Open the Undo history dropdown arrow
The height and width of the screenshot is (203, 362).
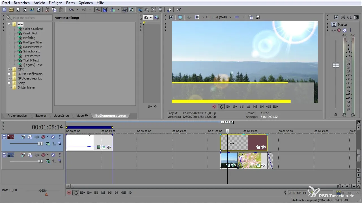pos(77,10)
